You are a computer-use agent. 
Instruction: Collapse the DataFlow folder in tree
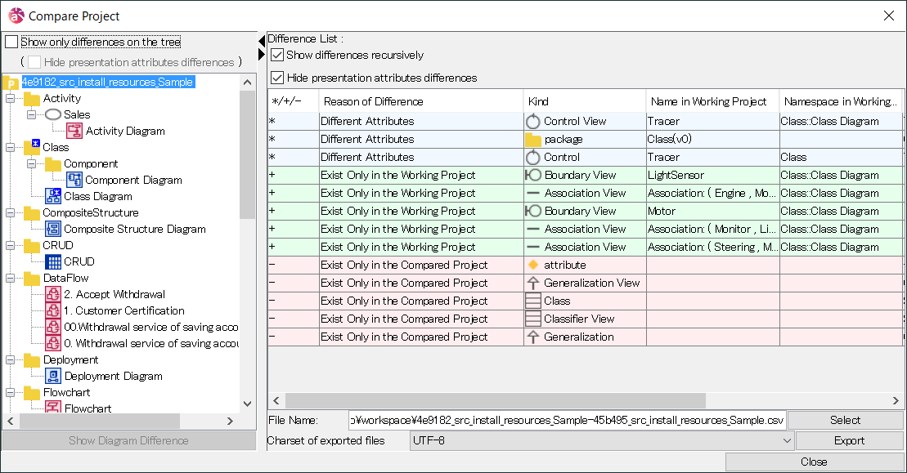tap(11, 278)
